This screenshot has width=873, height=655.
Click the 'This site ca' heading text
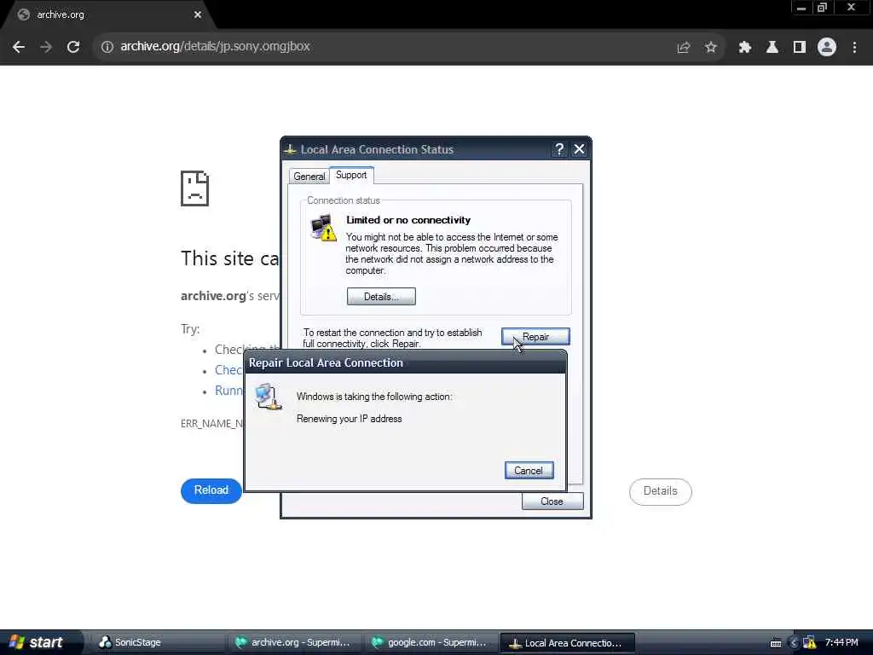pos(229,258)
